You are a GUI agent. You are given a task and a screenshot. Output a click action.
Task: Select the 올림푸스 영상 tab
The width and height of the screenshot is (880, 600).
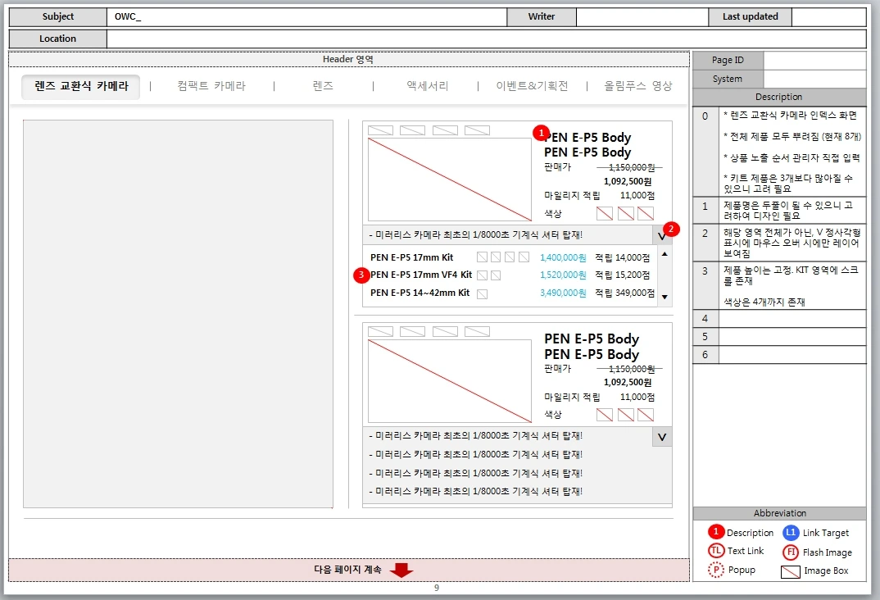[637, 86]
